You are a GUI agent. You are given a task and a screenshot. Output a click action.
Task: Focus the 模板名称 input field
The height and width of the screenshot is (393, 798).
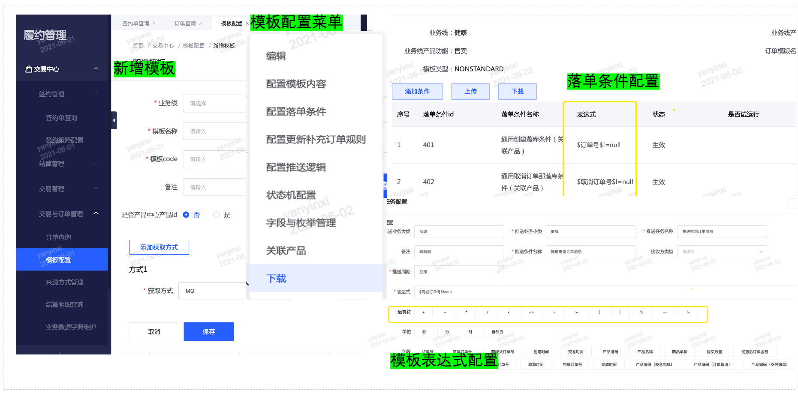click(x=214, y=131)
